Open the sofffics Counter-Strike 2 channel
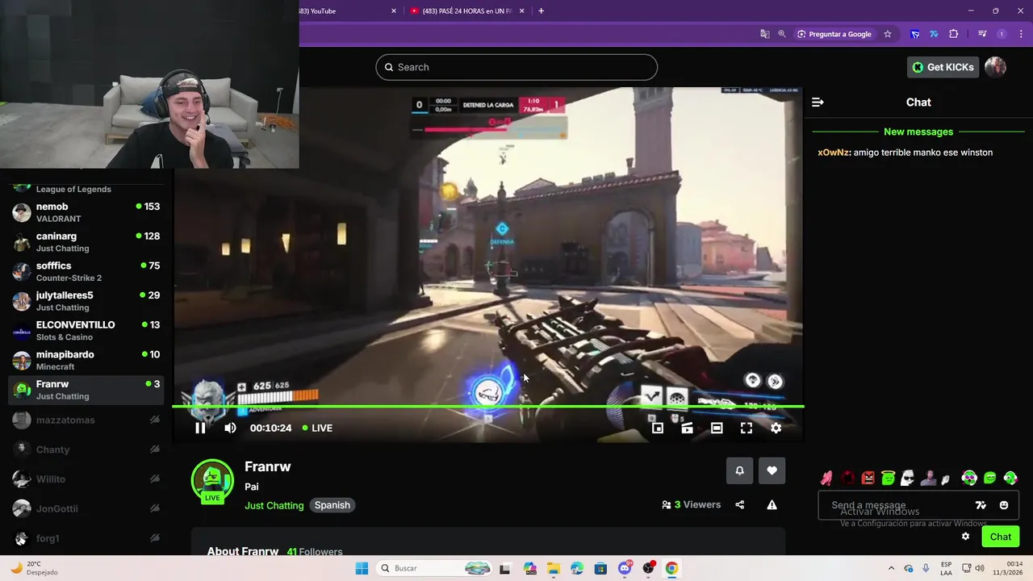This screenshot has width=1033, height=581. point(86,271)
